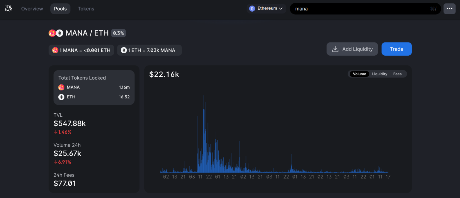Open the more options ellipsis menu
The width and height of the screenshot is (460, 198).
click(450, 8)
